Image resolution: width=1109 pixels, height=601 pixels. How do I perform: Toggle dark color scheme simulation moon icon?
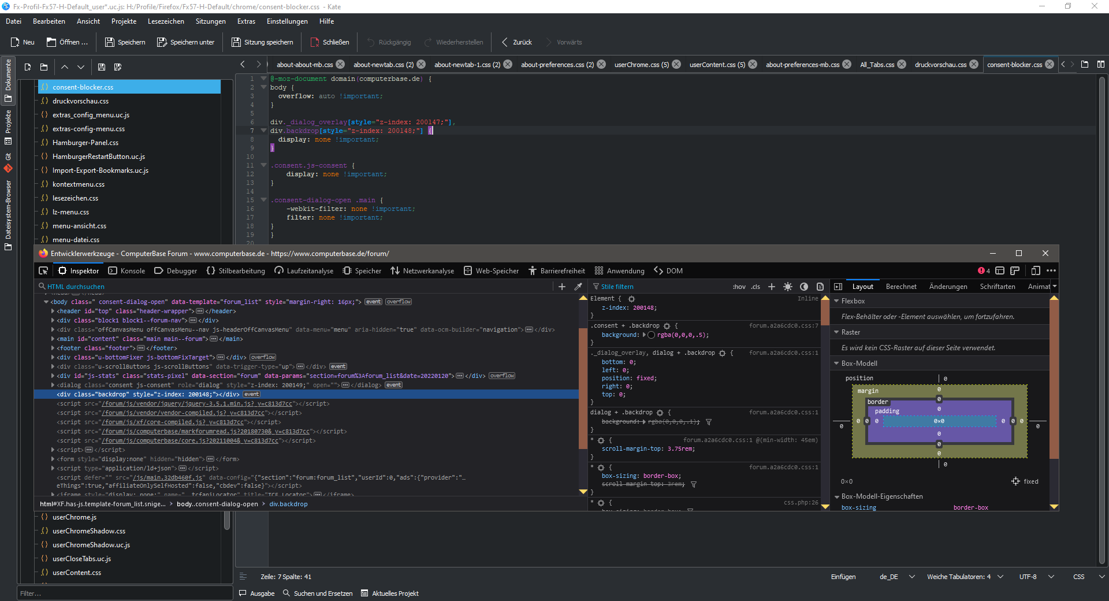pos(803,287)
